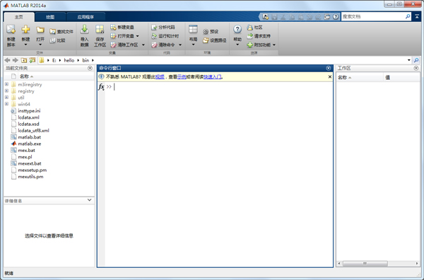Click 新建变量 (New Variable)
This screenshot has width=424, height=280.
122,28
